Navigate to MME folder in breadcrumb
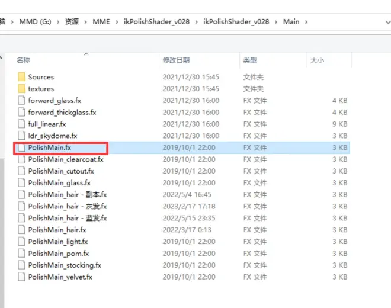391x308 pixels. tap(101, 22)
